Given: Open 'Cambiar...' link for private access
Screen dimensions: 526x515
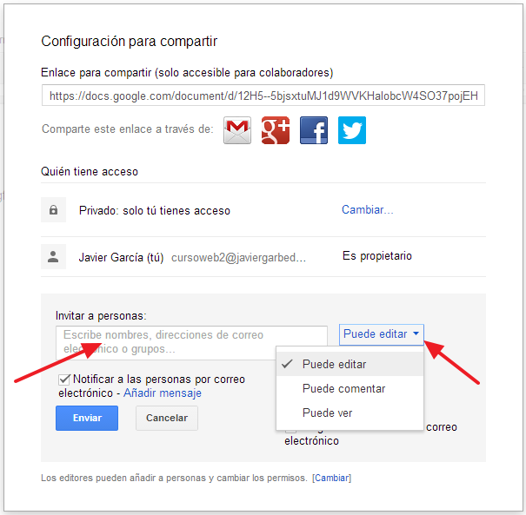Looking at the screenshot, I should click(x=367, y=210).
